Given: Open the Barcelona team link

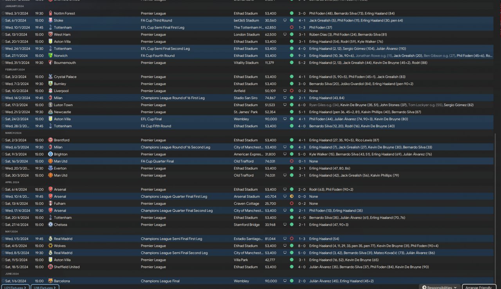Looking at the screenshot, I should [62, 281].
